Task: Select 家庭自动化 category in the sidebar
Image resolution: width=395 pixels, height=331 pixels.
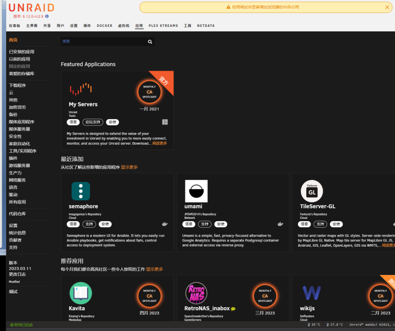Action: pyautogui.click(x=19, y=144)
